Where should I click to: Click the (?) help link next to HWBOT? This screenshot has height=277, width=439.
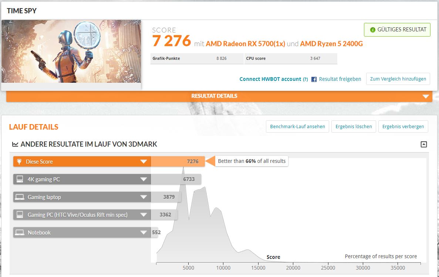click(305, 79)
